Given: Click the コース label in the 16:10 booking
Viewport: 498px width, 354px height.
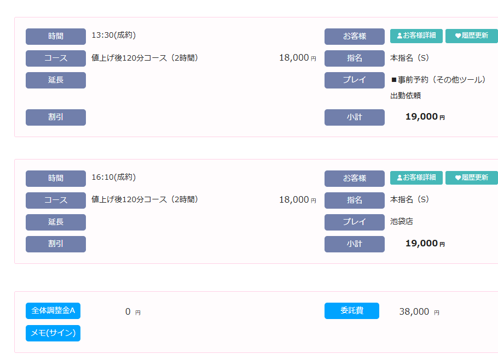Looking at the screenshot, I should pyautogui.click(x=56, y=200).
